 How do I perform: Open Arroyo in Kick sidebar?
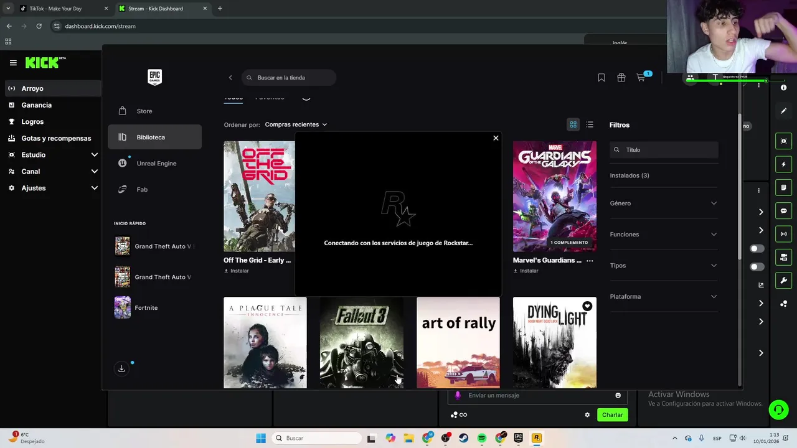click(52, 88)
